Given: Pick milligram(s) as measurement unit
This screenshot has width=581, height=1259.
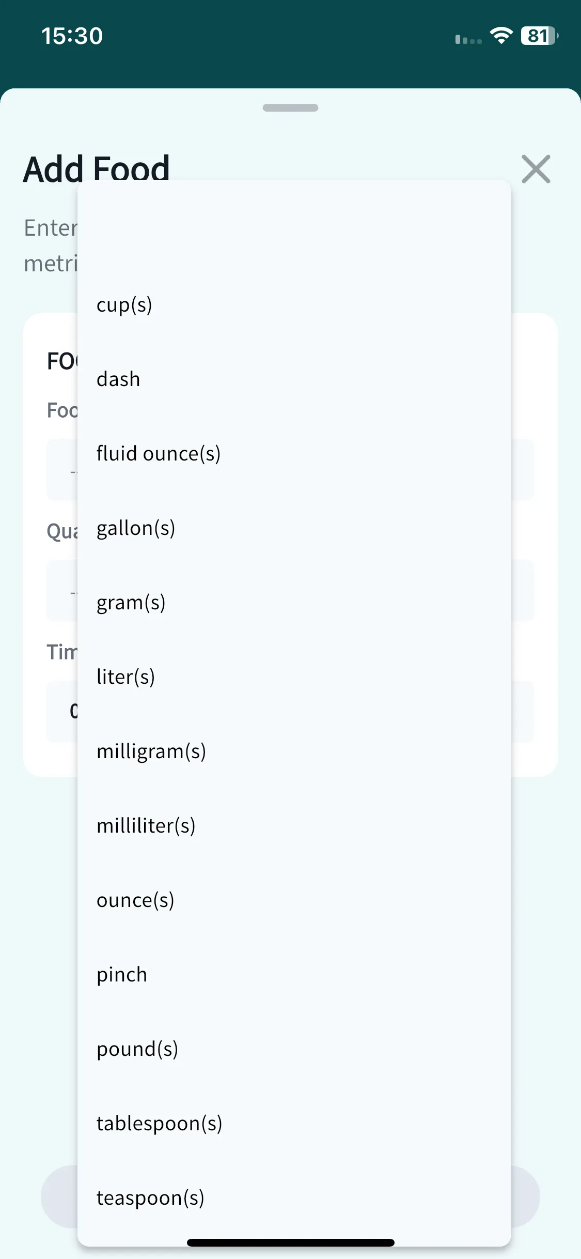Looking at the screenshot, I should (x=294, y=751).
